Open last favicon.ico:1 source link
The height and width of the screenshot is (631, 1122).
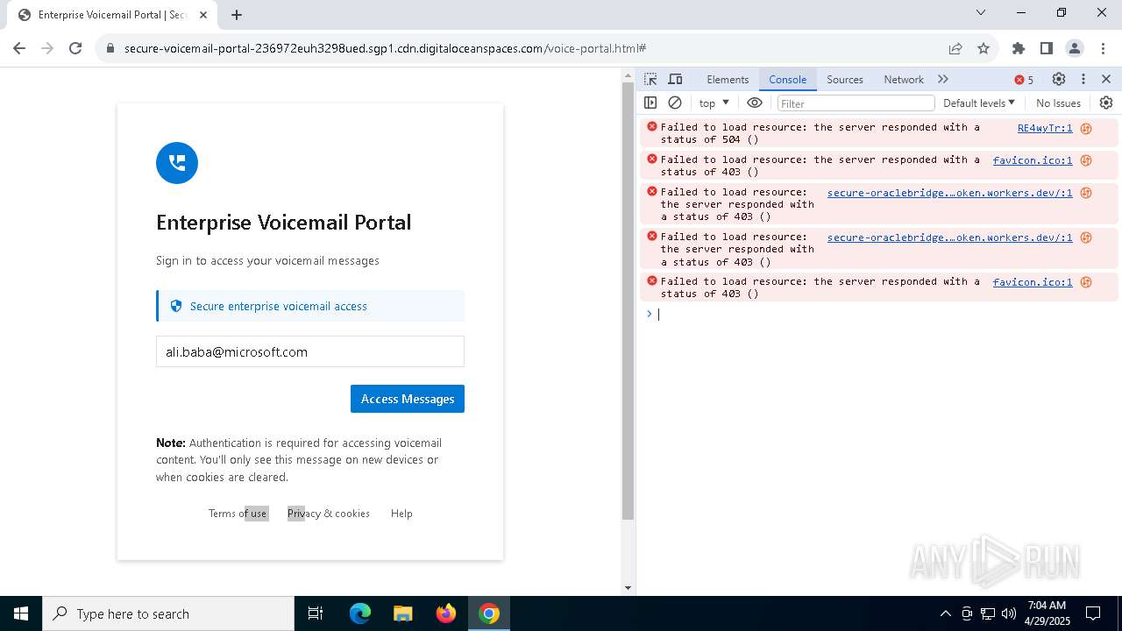(x=1033, y=282)
